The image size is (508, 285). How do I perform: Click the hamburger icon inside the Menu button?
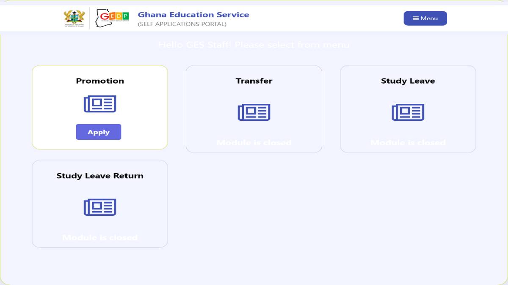pyautogui.click(x=416, y=18)
